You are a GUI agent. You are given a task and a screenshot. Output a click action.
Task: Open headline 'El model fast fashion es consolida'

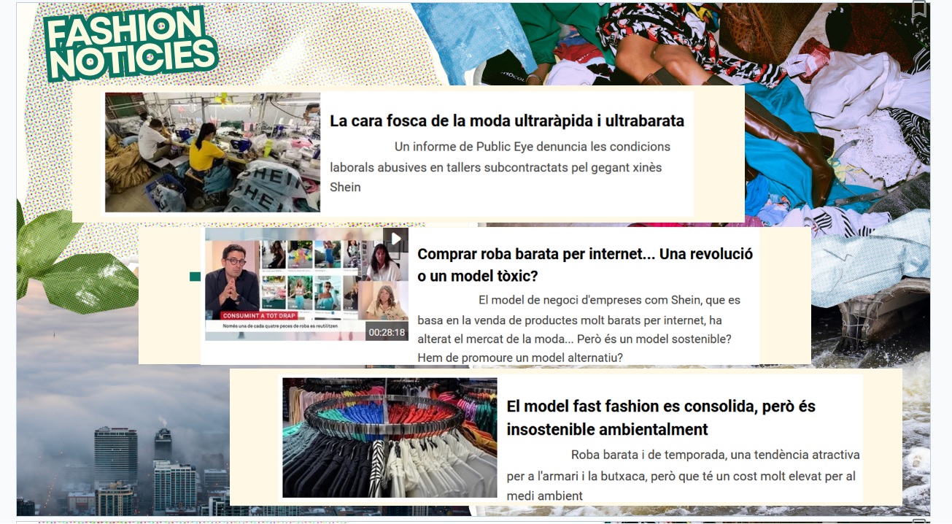660,417
